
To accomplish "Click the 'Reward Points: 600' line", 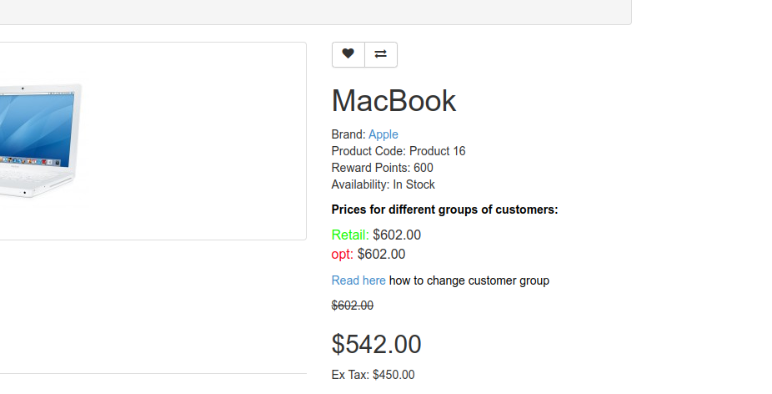I will 382,168.
